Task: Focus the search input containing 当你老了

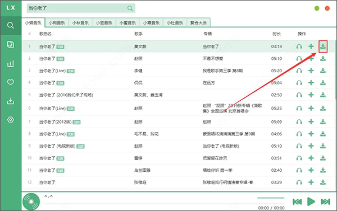Action: pos(77,8)
